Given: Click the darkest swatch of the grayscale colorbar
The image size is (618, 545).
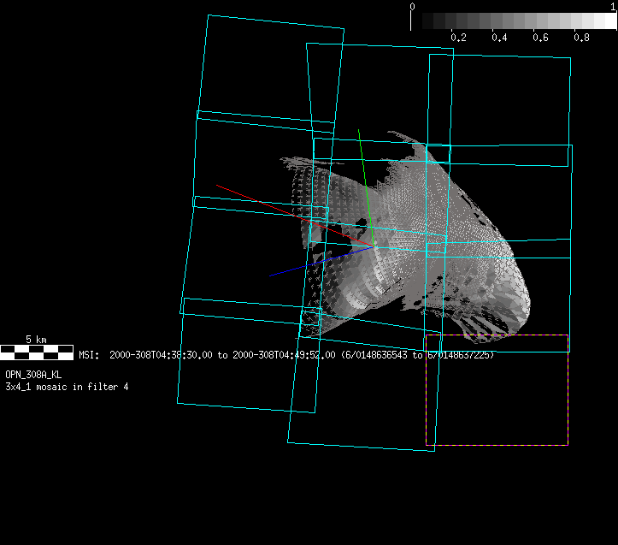Looking at the screenshot, I should pyautogui.click(x=417, y=21).
